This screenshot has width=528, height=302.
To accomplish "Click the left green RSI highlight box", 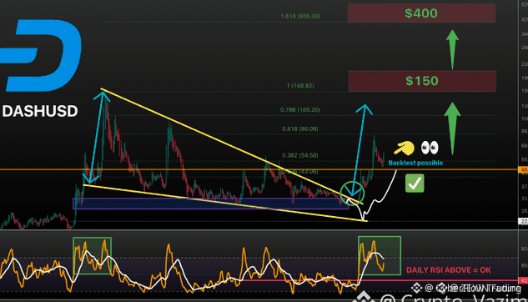I will pos(92,255).
